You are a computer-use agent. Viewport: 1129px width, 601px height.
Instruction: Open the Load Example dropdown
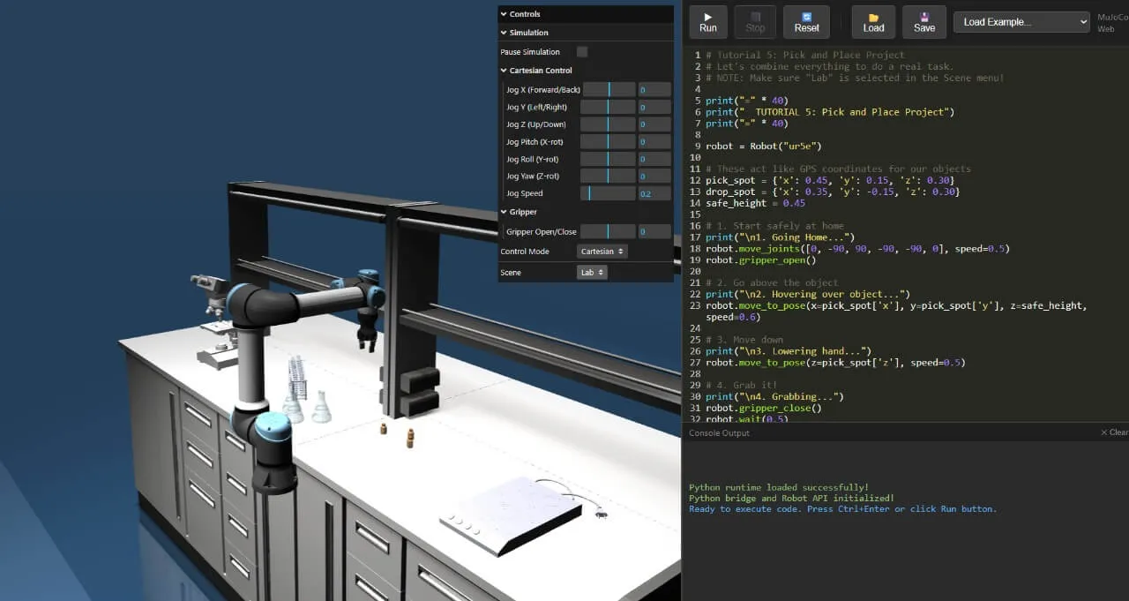1021,21
